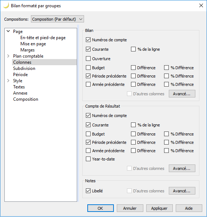207x217 pixels.
Task: Uncheck Numéros de compte under Bilan
Action: click(x=88, y=40)
